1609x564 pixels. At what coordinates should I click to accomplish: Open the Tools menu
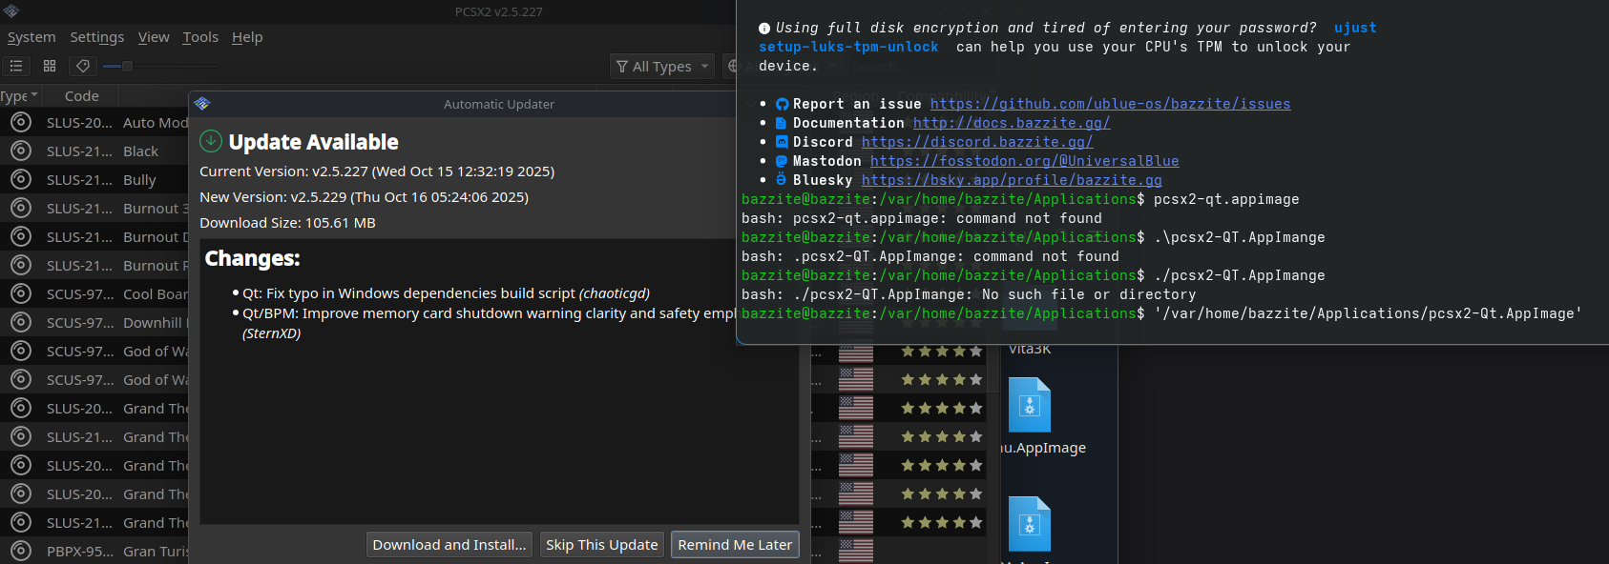click(x=200, y=37)
